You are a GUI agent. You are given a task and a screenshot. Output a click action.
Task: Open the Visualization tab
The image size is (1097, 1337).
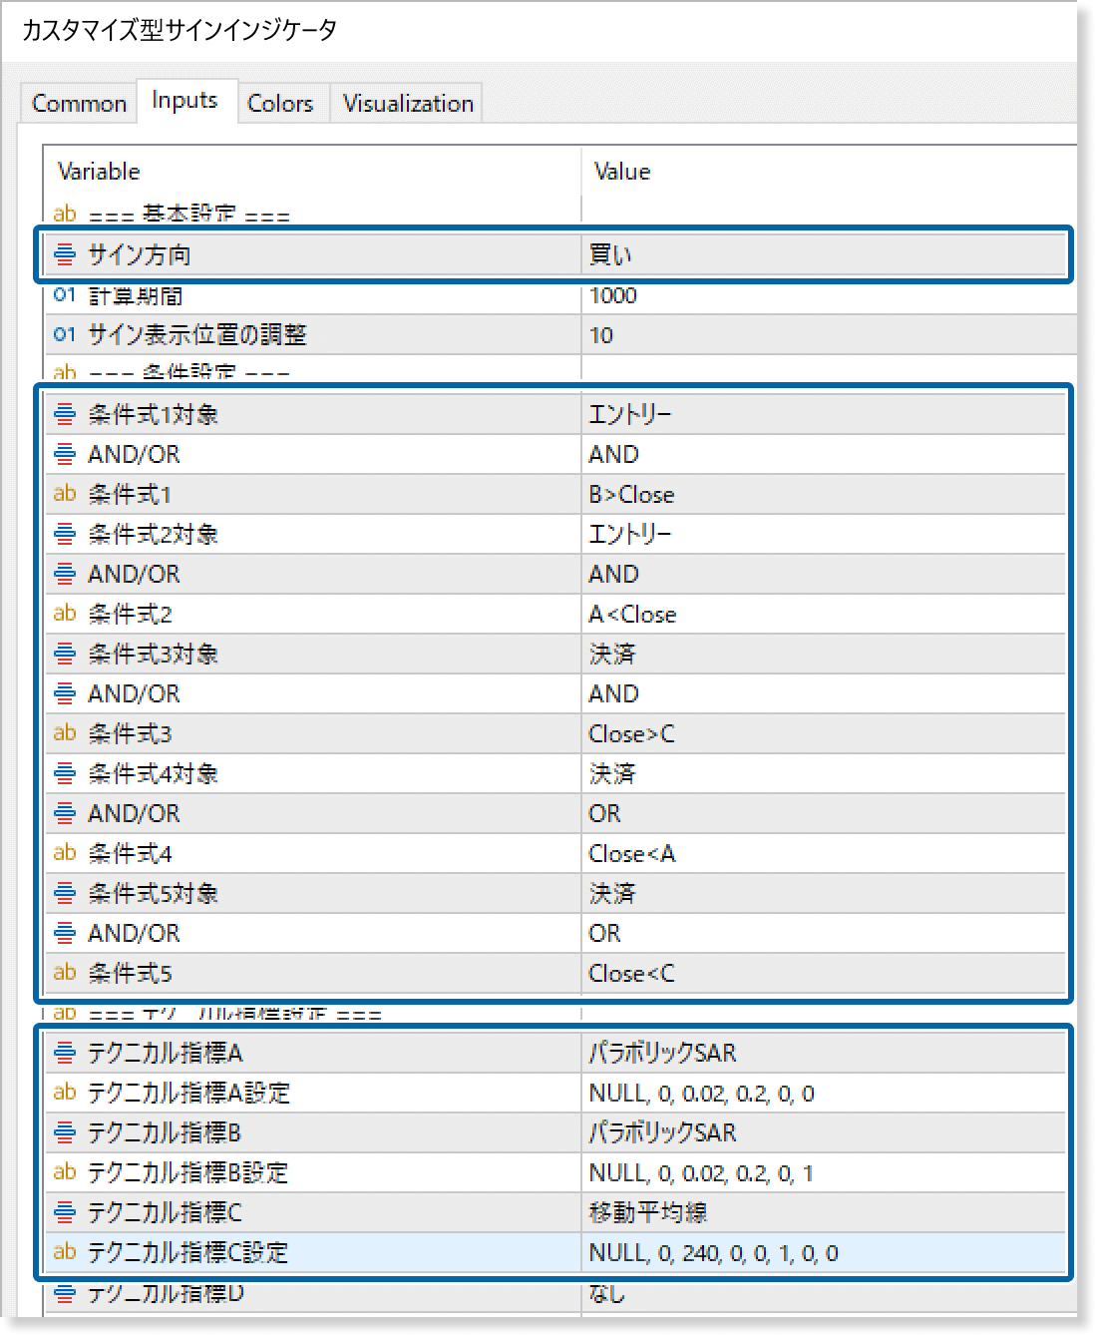[x=406, y=102]
